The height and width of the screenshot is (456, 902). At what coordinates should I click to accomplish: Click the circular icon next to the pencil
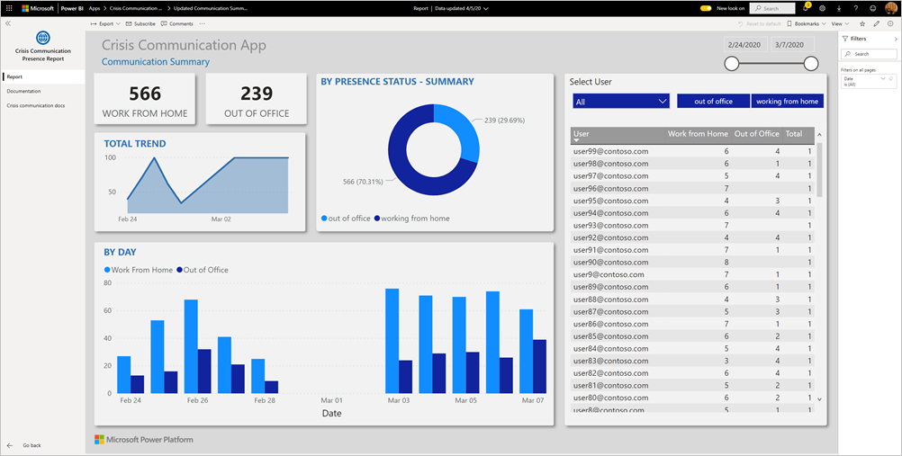[890, 24]
